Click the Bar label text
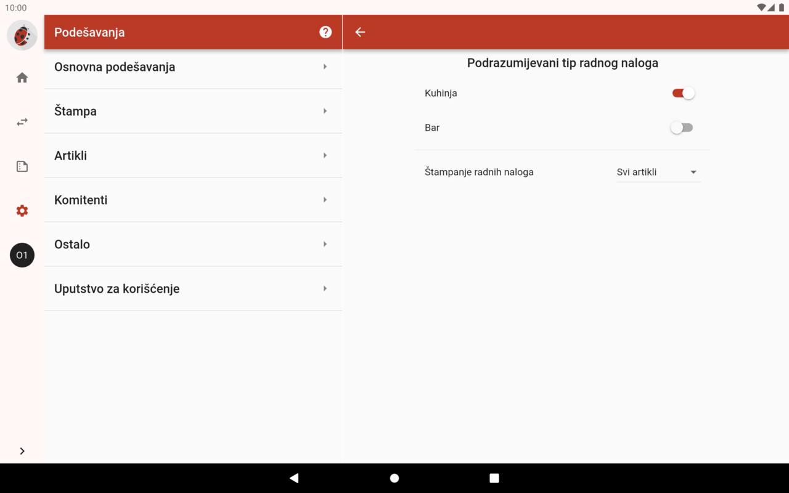789x493 pixels. click(432, 128)
